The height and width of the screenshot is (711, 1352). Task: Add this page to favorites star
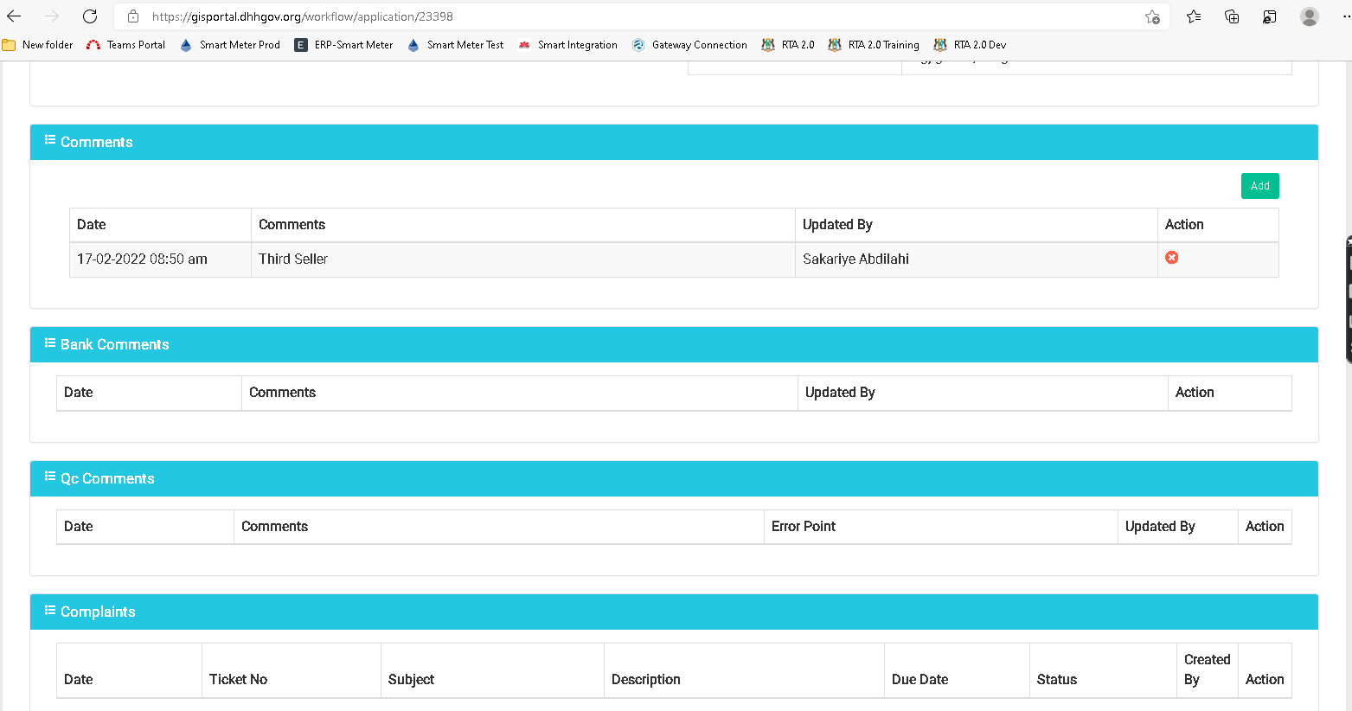point(1152,16)
